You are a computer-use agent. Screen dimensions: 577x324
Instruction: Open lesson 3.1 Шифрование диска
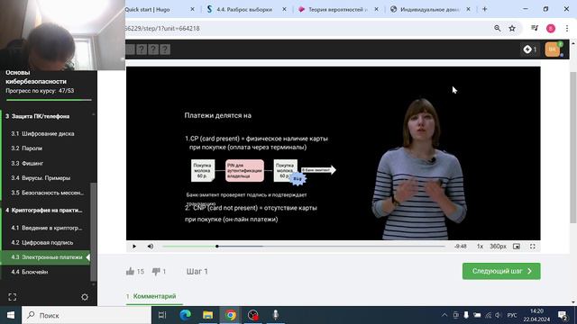point(42,134)
